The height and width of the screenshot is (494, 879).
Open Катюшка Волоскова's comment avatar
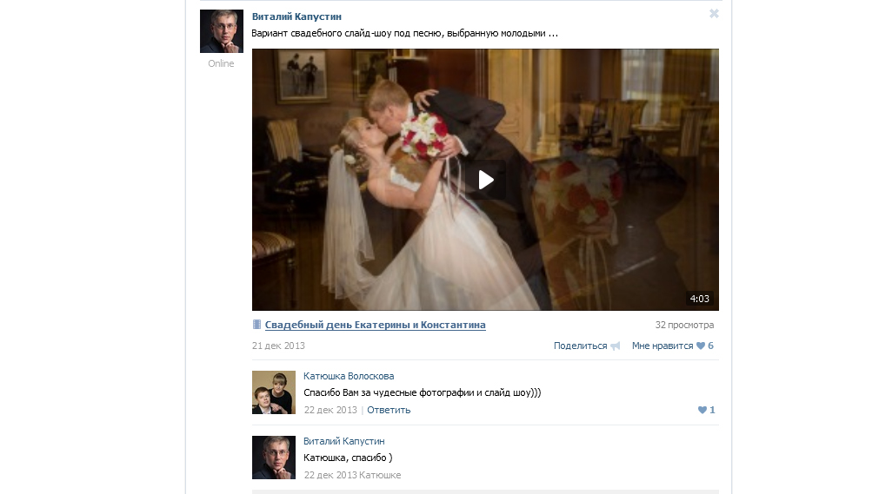273,392
